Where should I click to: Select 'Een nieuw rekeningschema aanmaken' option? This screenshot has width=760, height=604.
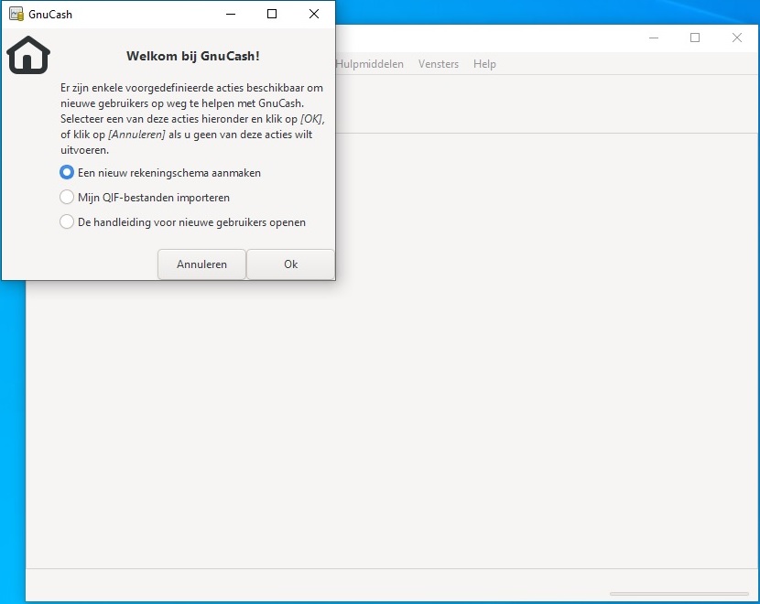[67, 172]
